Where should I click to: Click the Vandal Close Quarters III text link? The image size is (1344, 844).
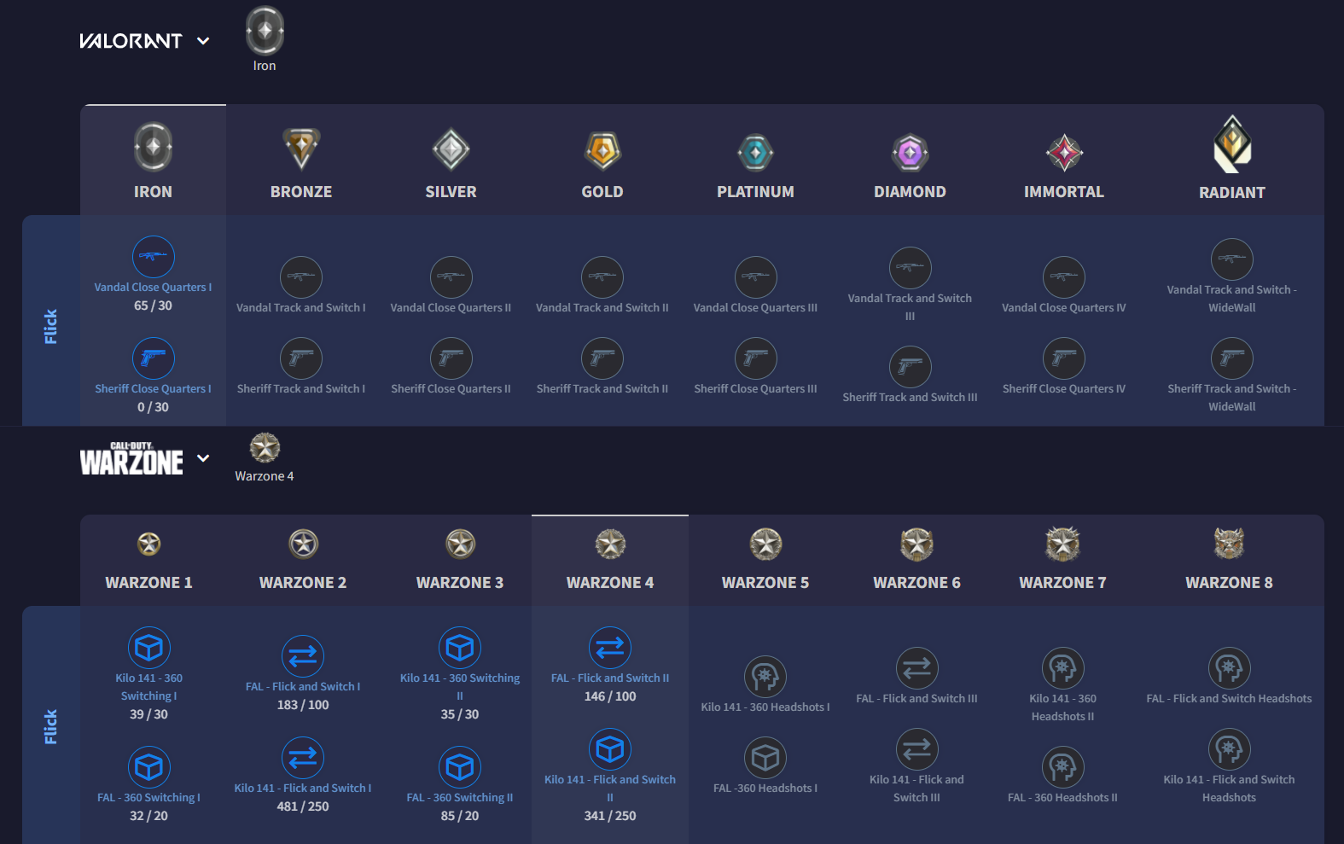coord(755,307)
